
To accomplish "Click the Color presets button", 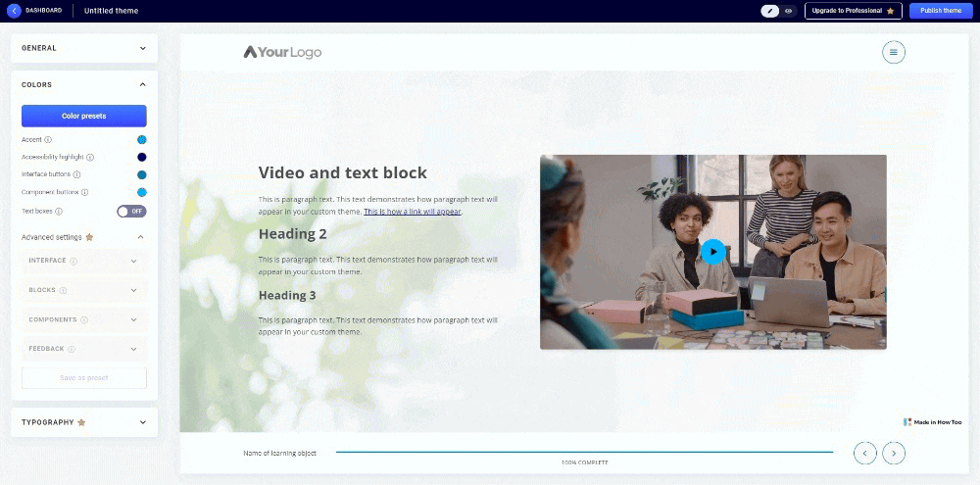I will tap(84, 116).
